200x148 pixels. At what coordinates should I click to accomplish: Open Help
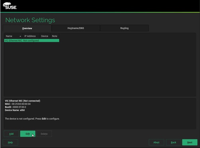click(x=10, y=142)
